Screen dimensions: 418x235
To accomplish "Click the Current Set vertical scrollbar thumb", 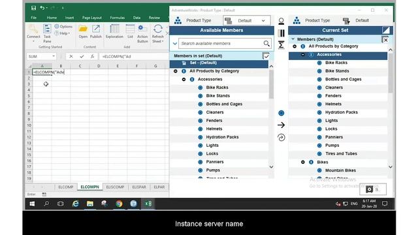I will (391, 73).
